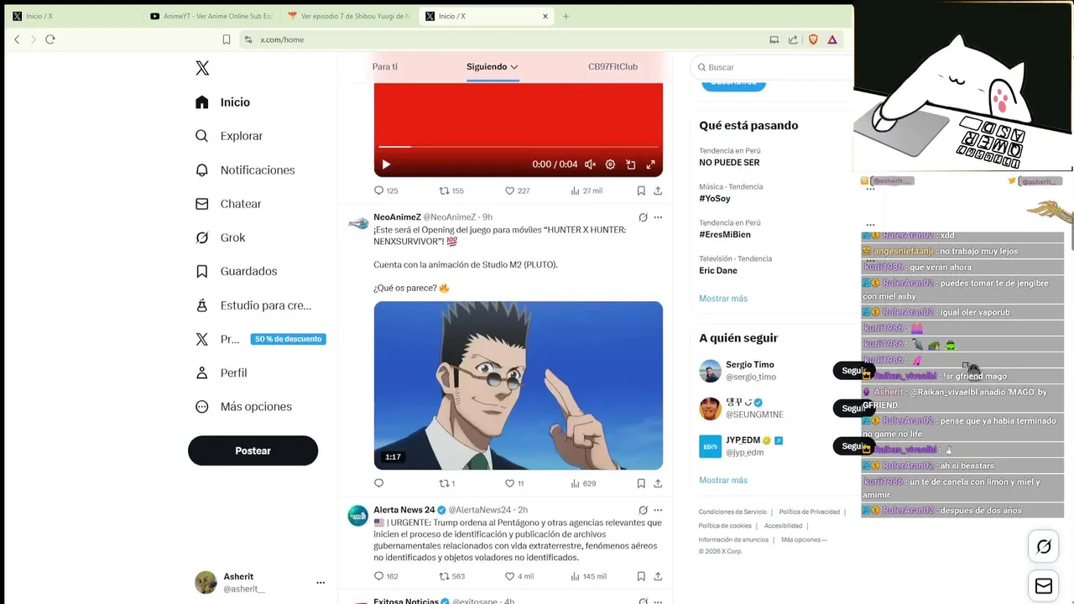Like Alerta News 24 post with 4 mil likes
Image resolution: width=1074 pixels, height=604 pixels.
(519, 576)
